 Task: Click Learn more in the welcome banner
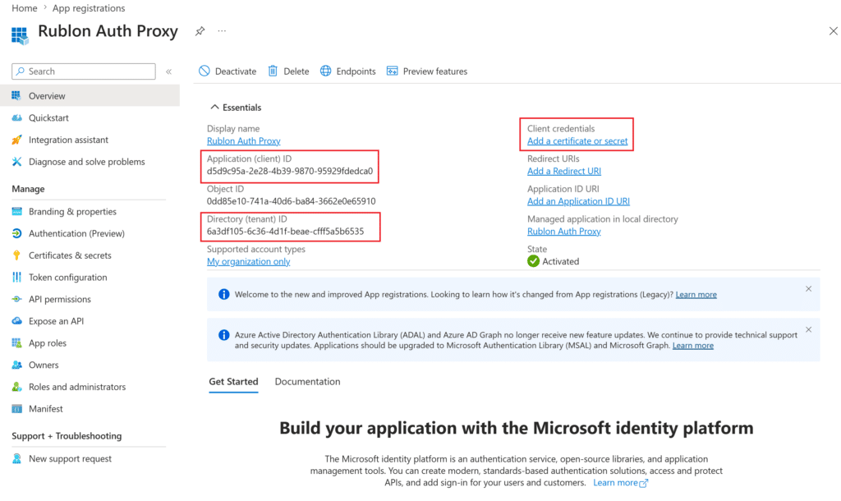coord(696,295)
